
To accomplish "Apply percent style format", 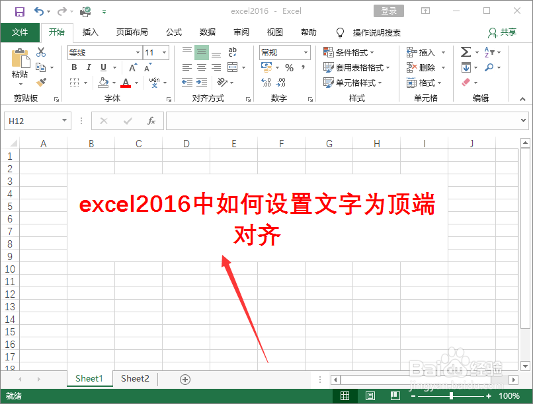I will (289, 67).
